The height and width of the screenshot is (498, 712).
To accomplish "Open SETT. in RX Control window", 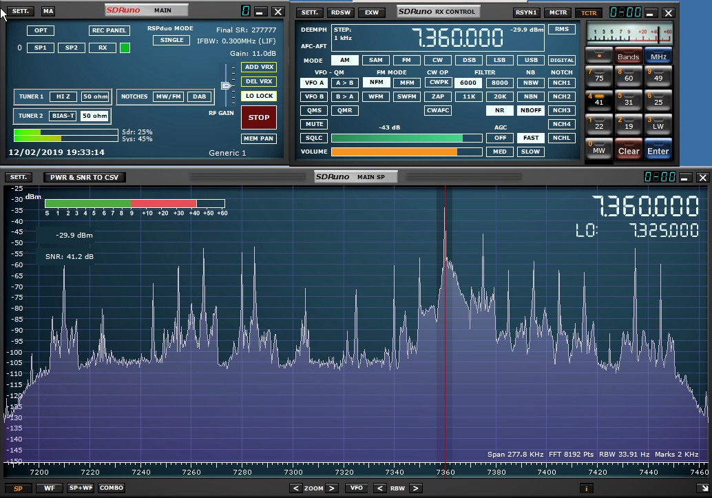I will (x=310, y=12).
